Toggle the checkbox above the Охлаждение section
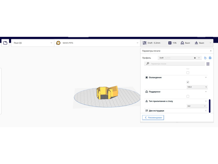 coord(188,73)
